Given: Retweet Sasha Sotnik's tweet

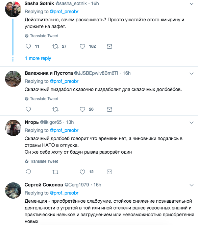Looking at the screenshot, I should pyautogui.click(x=55, y=46).
